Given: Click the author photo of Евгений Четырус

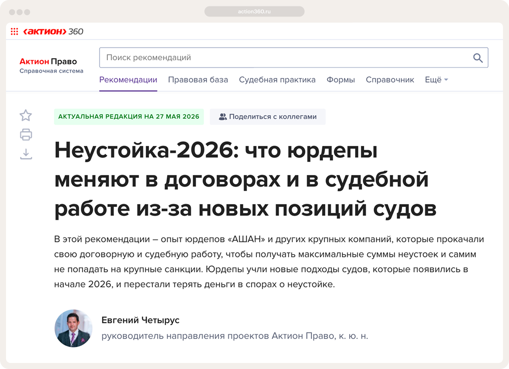Looking at the screenshot, I should click(x=73, y=328).
